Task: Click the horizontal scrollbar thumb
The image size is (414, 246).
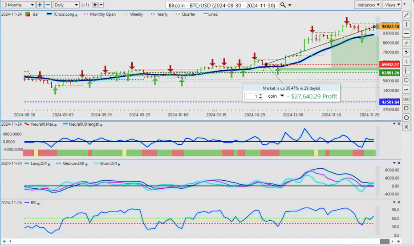Action: click(x=385, y=241)
